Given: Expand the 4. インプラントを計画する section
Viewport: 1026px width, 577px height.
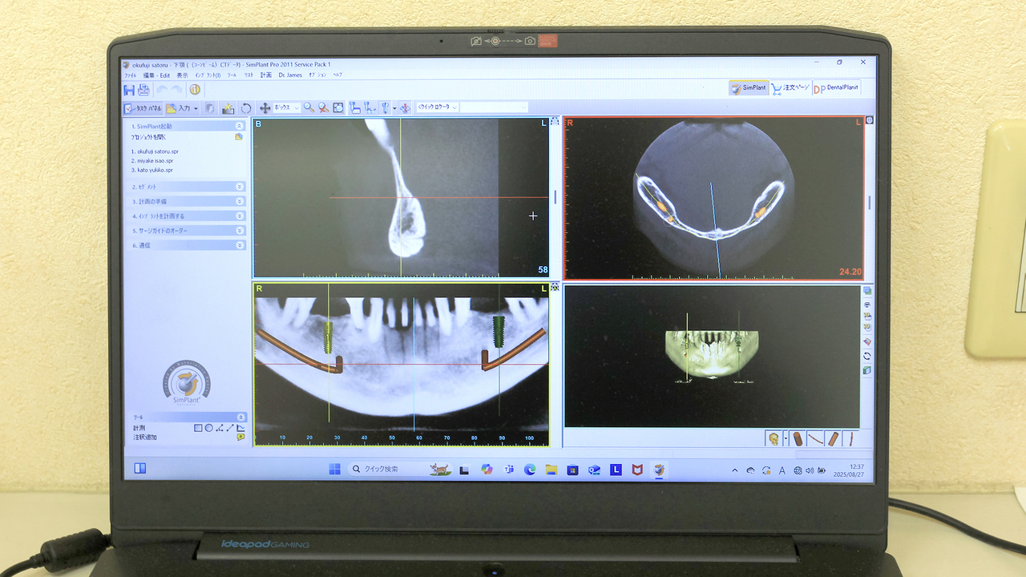Looking at the screenshot, I should [240, 216].
